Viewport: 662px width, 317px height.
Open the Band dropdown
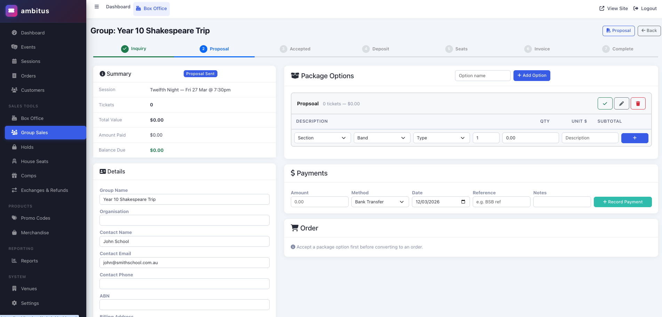click(382, 138)
